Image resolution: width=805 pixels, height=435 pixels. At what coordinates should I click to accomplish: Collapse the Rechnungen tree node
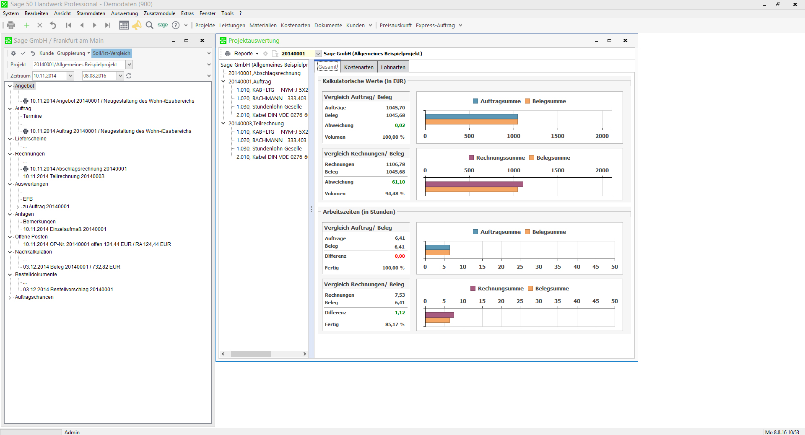point(10,154)
